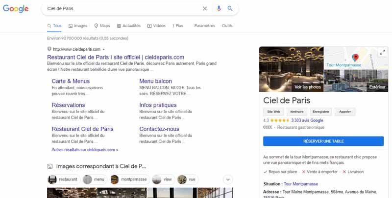Viewport: 392px width, 198px height.
Task: Click the Ciel de Paris panel title
Action: tap(287, 100)
